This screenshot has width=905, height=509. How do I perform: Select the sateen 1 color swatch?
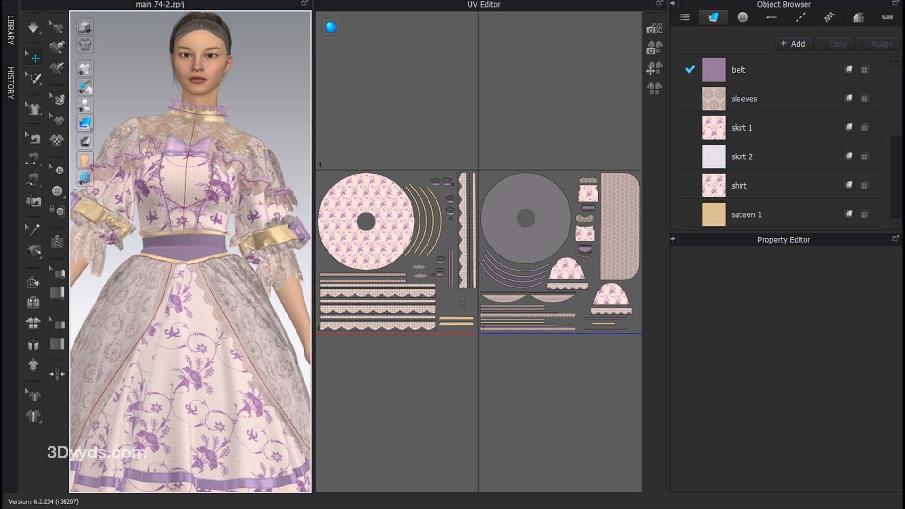[714, 214]
